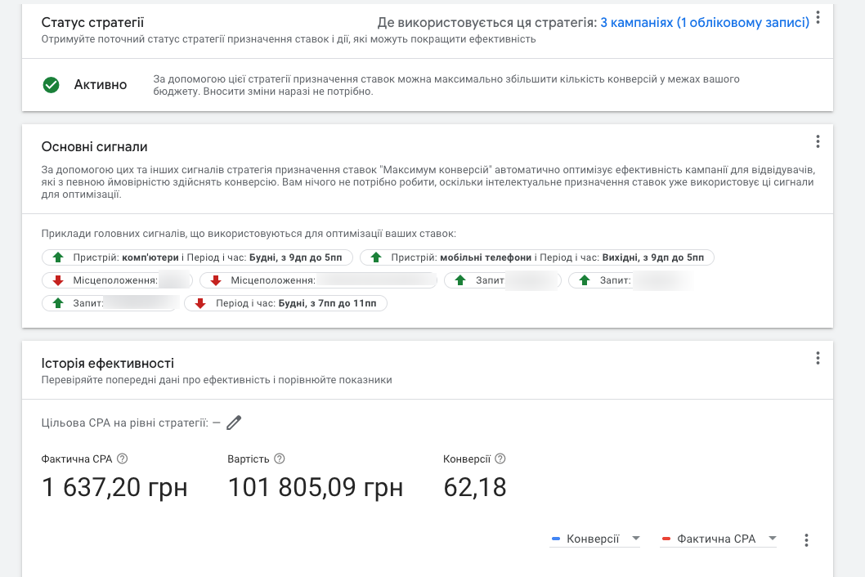
Task: Click help icon next to Вартість
Action: 279,459
